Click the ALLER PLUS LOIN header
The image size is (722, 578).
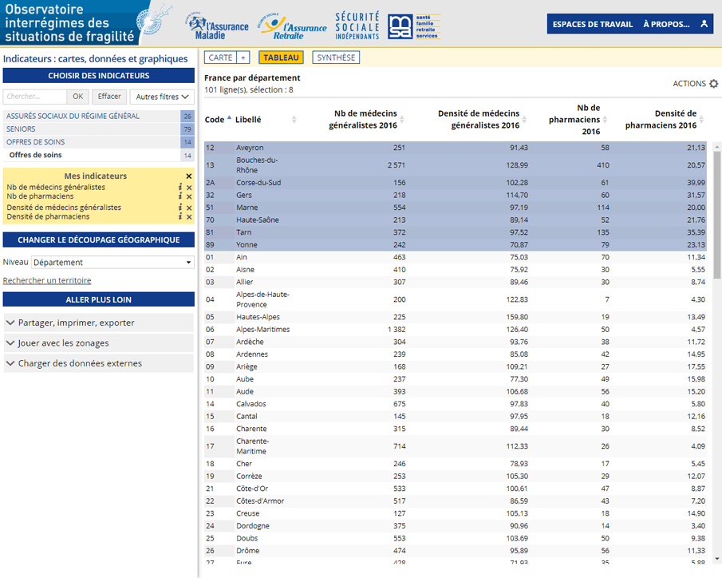99,299
